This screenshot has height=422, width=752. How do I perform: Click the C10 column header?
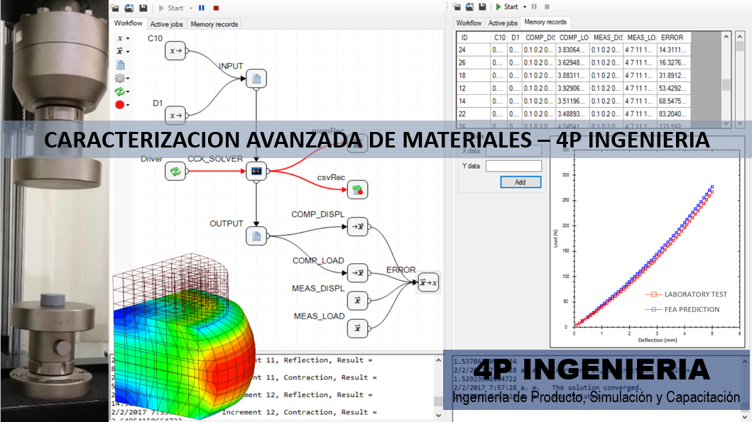(499, 38)
